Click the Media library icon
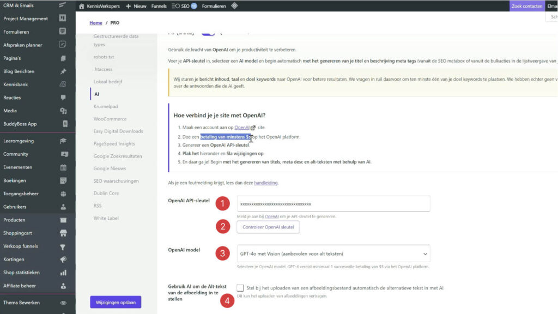 click(63, 111)
